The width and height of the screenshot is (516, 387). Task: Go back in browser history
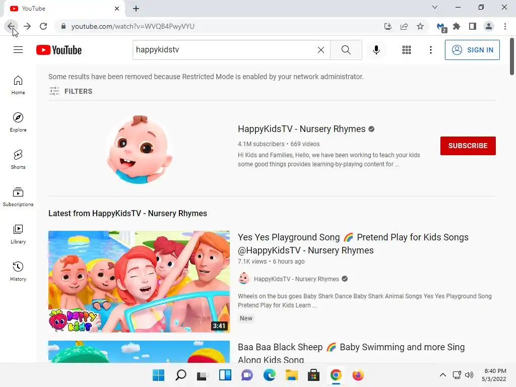click(x=11, y=26)
